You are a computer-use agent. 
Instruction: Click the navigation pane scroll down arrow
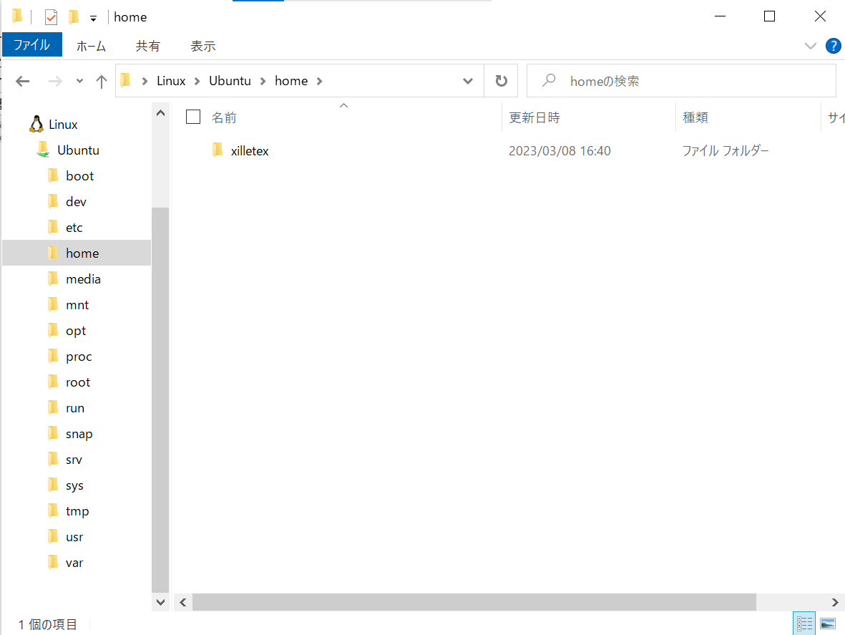pos(160,602)
